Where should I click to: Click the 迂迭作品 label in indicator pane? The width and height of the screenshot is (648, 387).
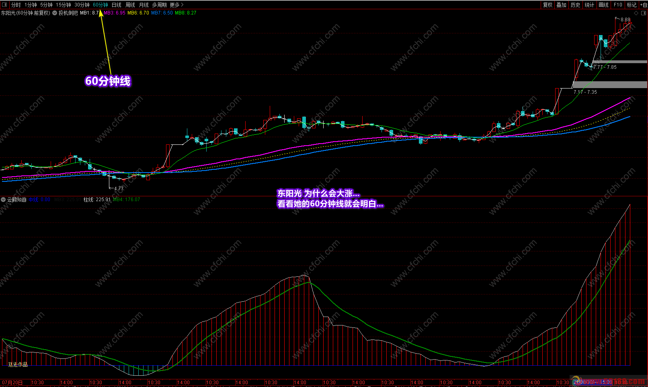tap(18, 364)
